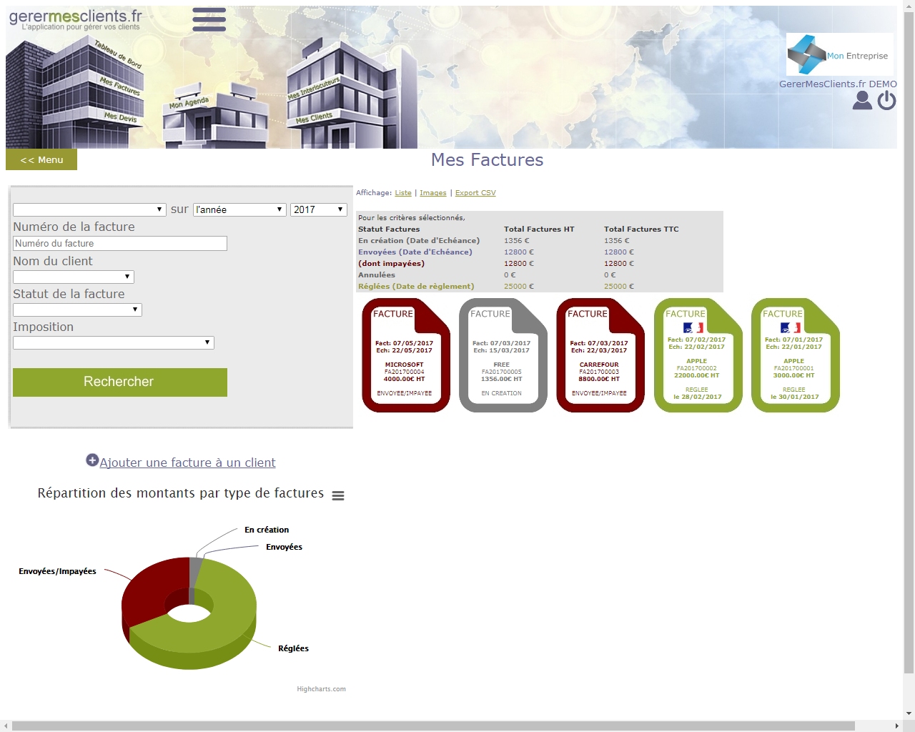Click the Réglées (Date de règlement) row
915x732 pixels.
540,286
